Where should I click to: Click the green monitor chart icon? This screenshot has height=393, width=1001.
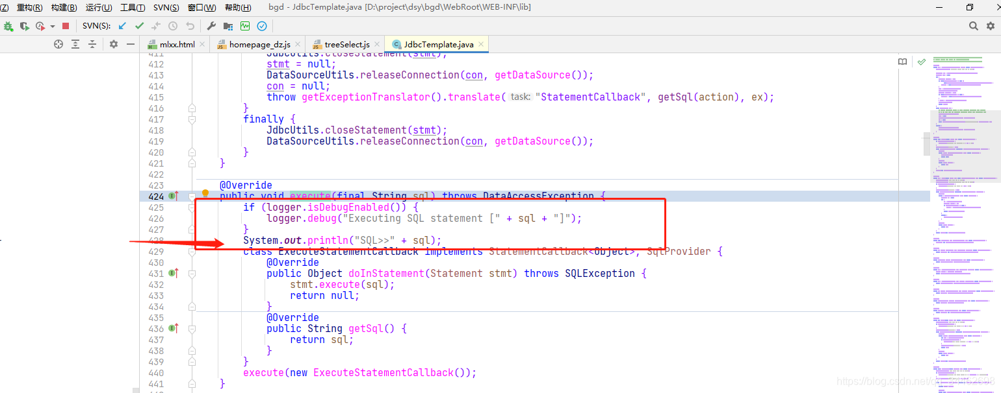pos(245,26)
